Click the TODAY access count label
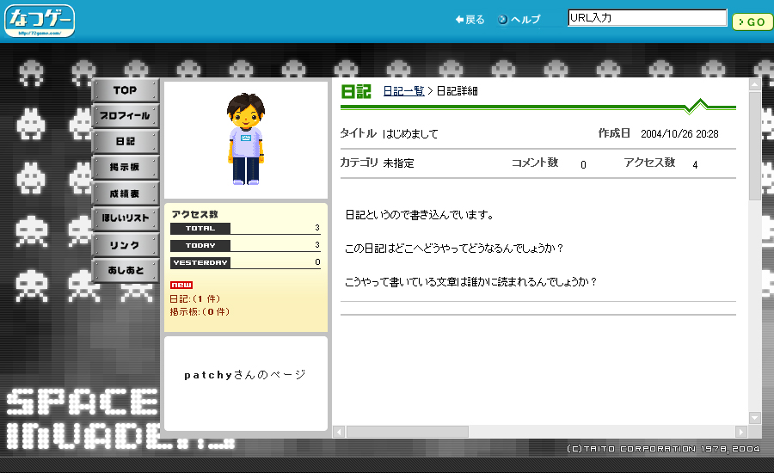The image size is (774, 473). point(200,246)
